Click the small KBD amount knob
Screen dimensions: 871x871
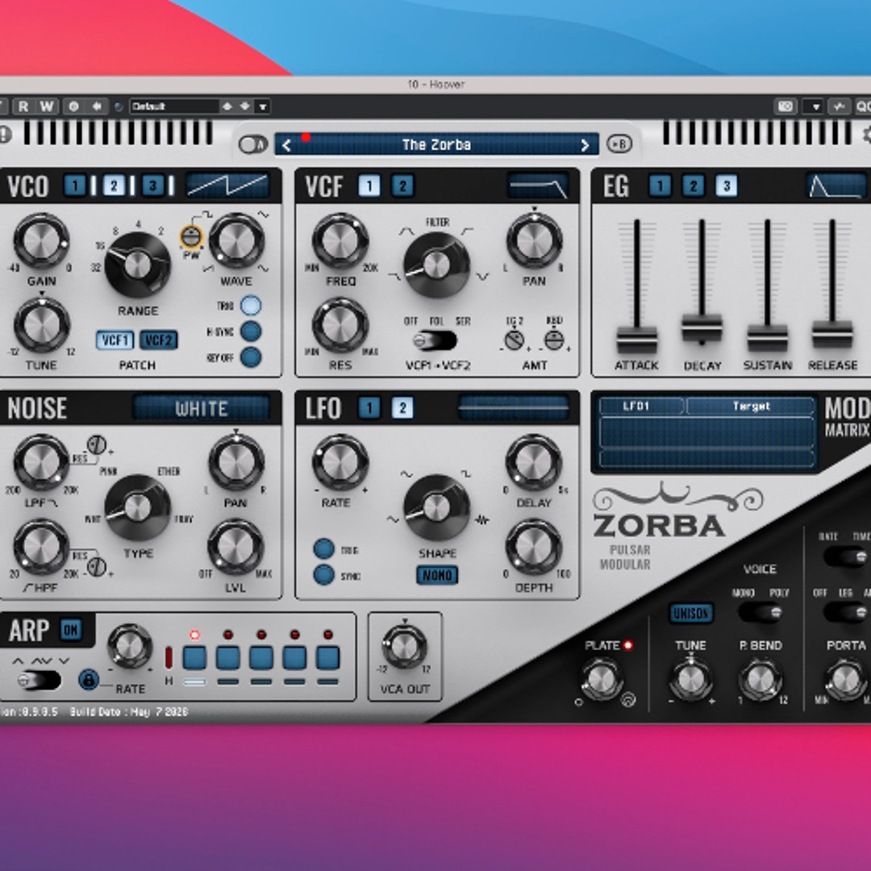pos(554,340)
